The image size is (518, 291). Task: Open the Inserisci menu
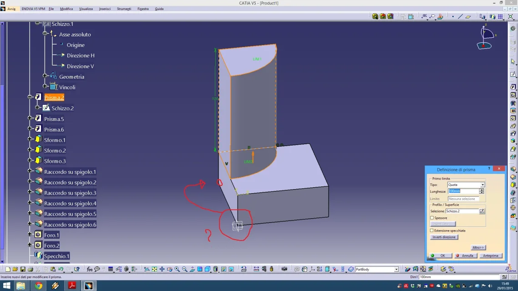tap(105, 9)
